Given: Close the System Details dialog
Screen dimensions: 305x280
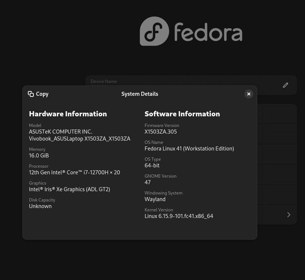Looking at the screenshot, I should tap(248, 94).
